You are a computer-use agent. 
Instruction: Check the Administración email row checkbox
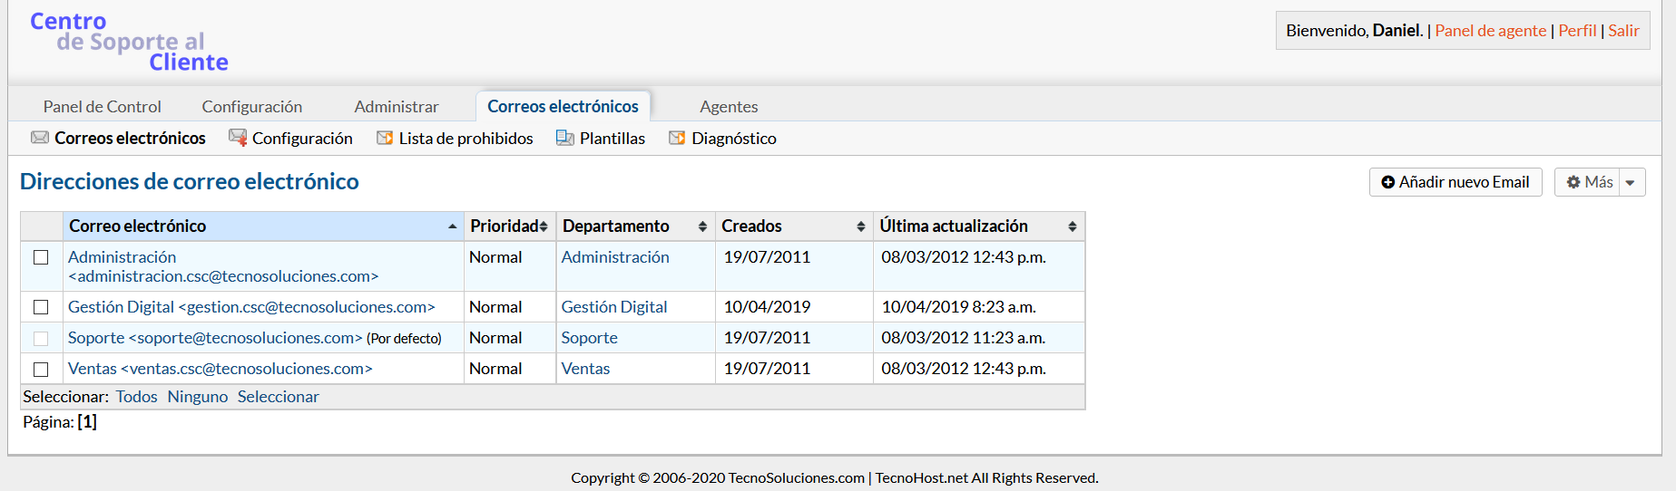click(41, 257)
